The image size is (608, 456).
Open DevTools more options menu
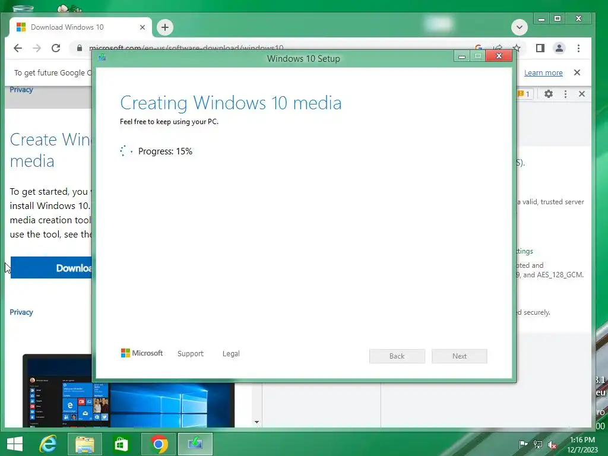tap(565, 94)
